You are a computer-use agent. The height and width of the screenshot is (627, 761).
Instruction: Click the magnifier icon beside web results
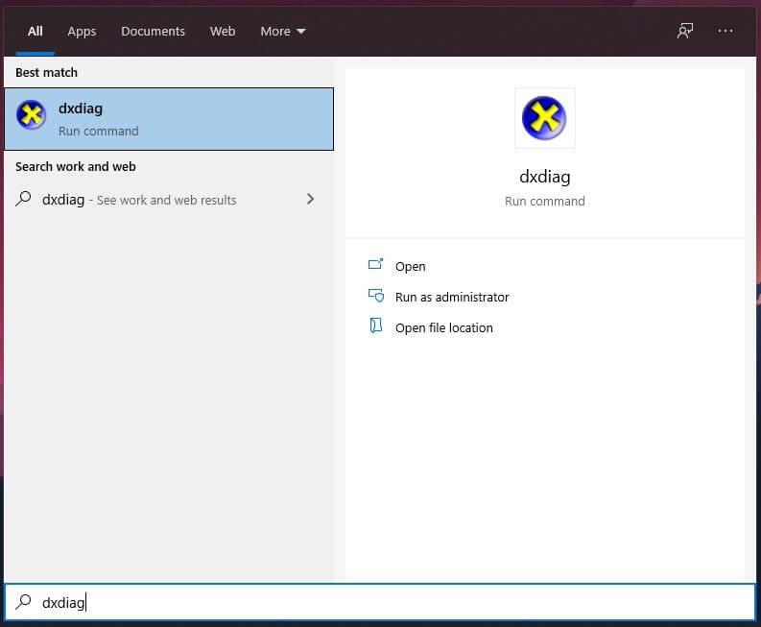click(x=23, y=199)
